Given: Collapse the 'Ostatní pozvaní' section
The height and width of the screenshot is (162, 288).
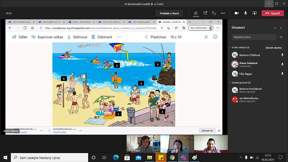Looking at the screenshot, I should [x=230, y=83].
